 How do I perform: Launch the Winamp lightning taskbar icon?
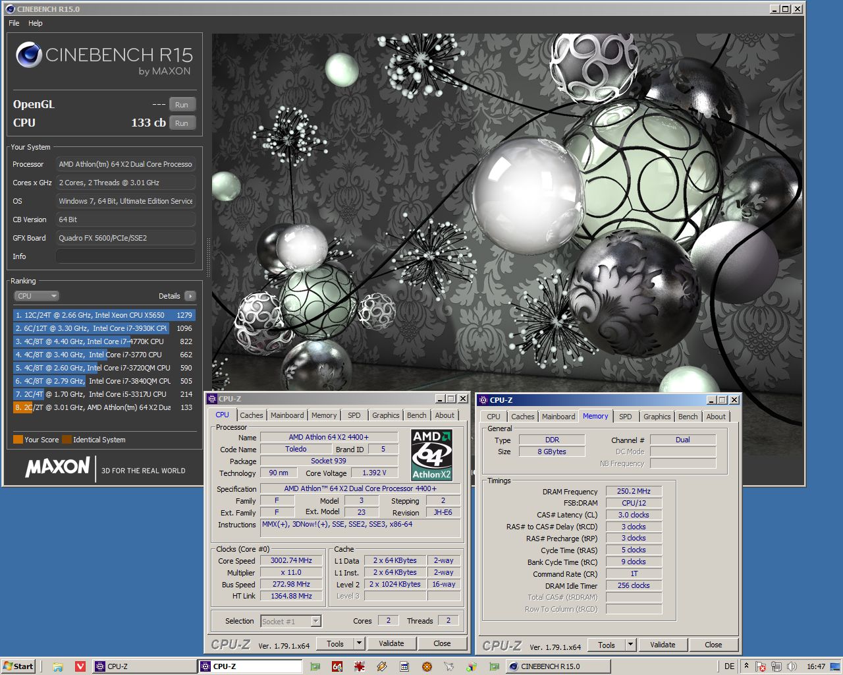tap(382, 666)
